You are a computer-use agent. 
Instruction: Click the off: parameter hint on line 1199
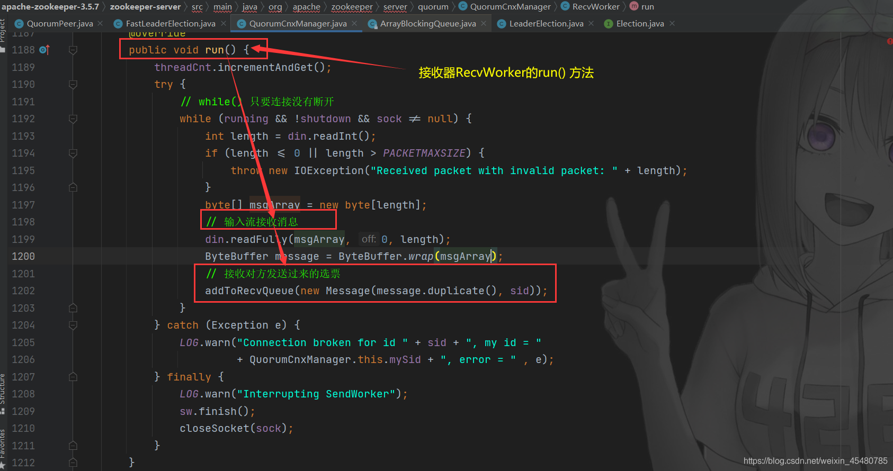[x=369, y=239]
